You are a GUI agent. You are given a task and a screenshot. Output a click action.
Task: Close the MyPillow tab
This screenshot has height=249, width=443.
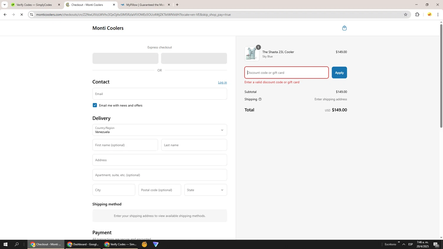click(169, 5)
